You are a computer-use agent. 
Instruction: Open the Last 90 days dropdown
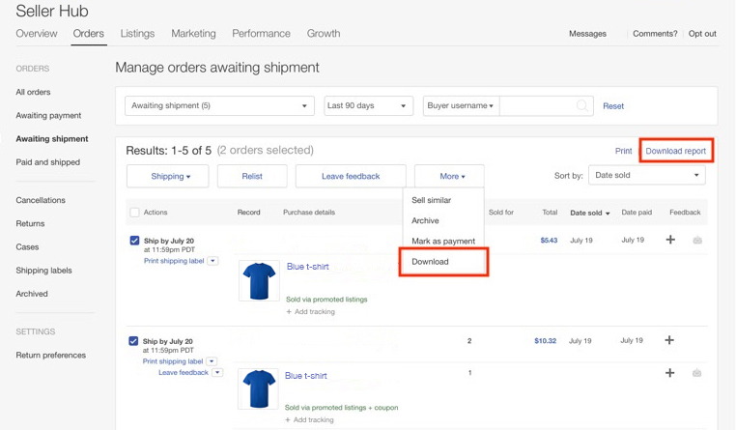point(368,105)
